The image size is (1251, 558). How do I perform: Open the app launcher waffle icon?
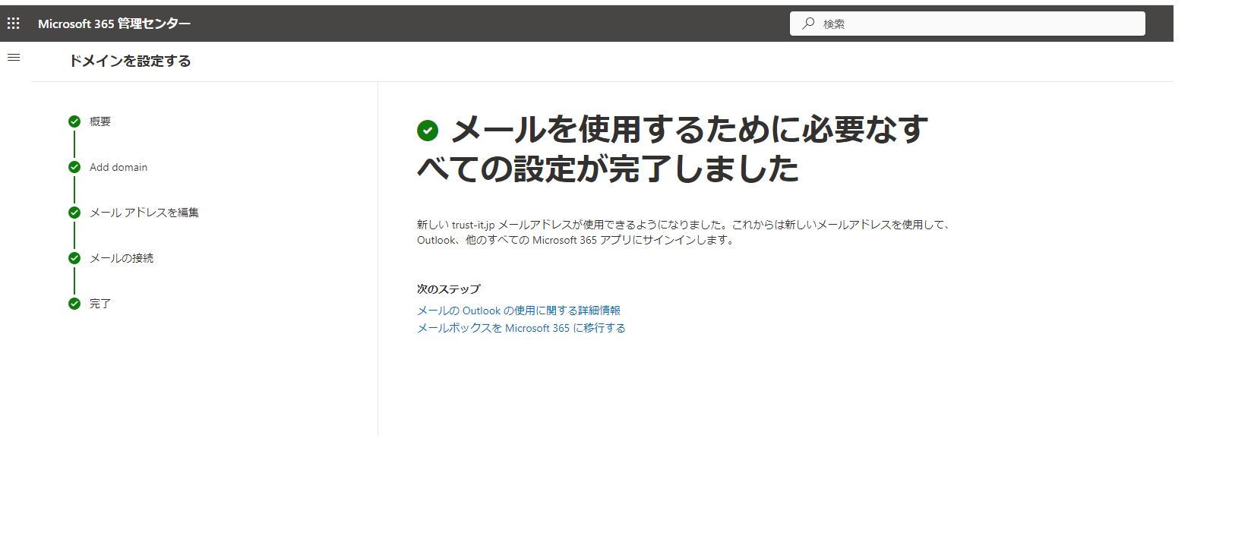14,24
